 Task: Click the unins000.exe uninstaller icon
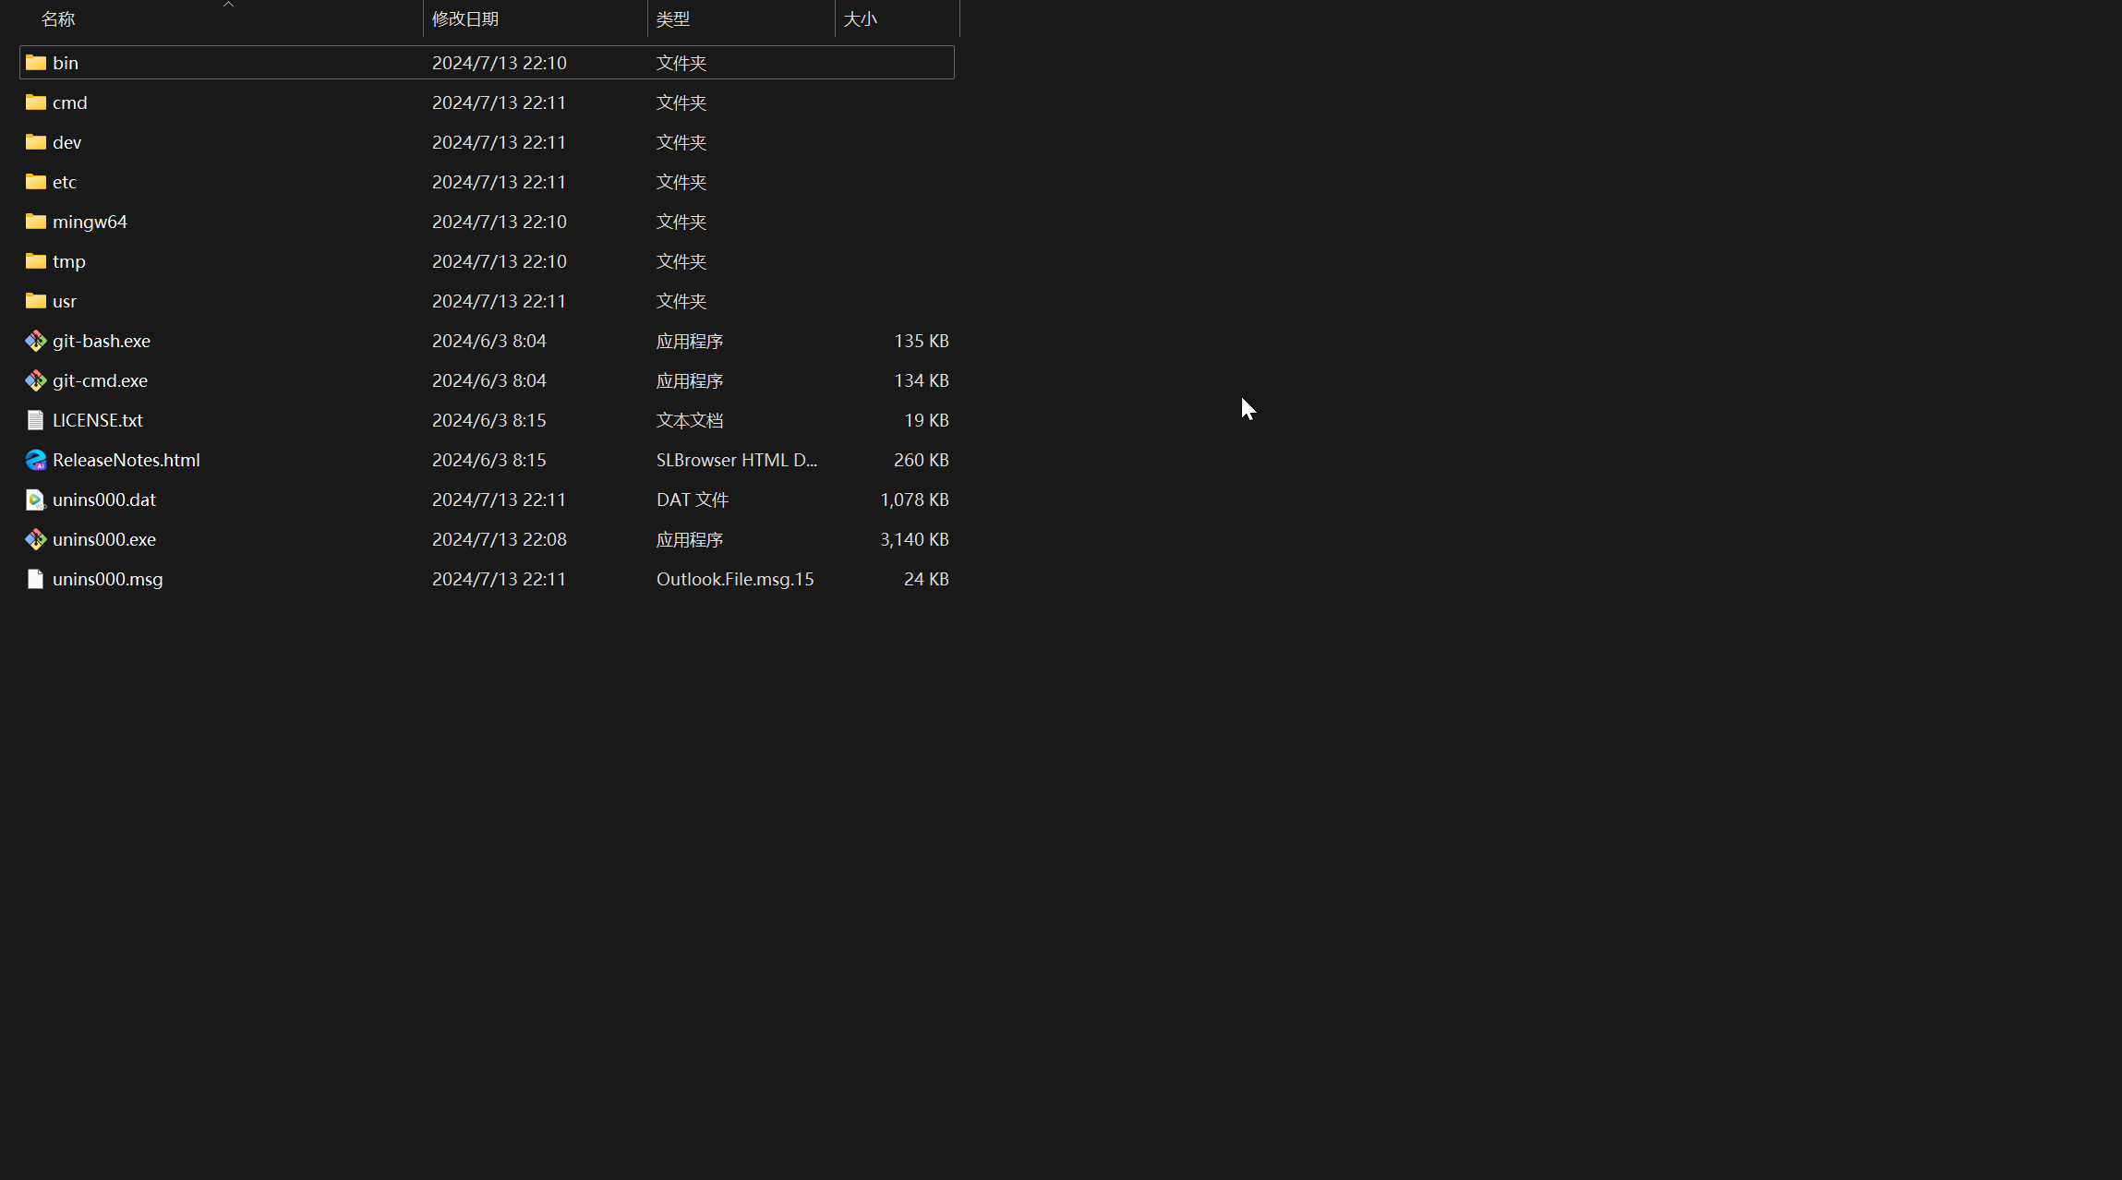pyautogui.click(x=35, y=539)
